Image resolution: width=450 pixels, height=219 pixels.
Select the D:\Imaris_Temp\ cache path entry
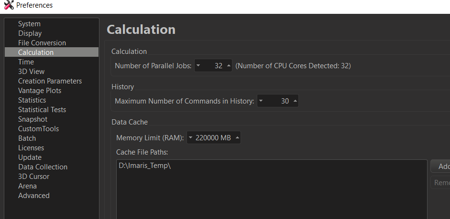coord(144,166)
